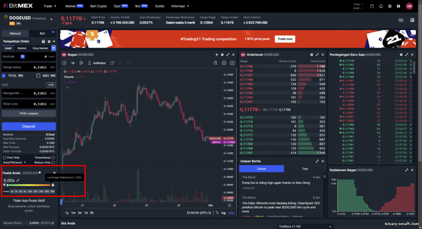Open the order calculator icon

pos(44,42)
